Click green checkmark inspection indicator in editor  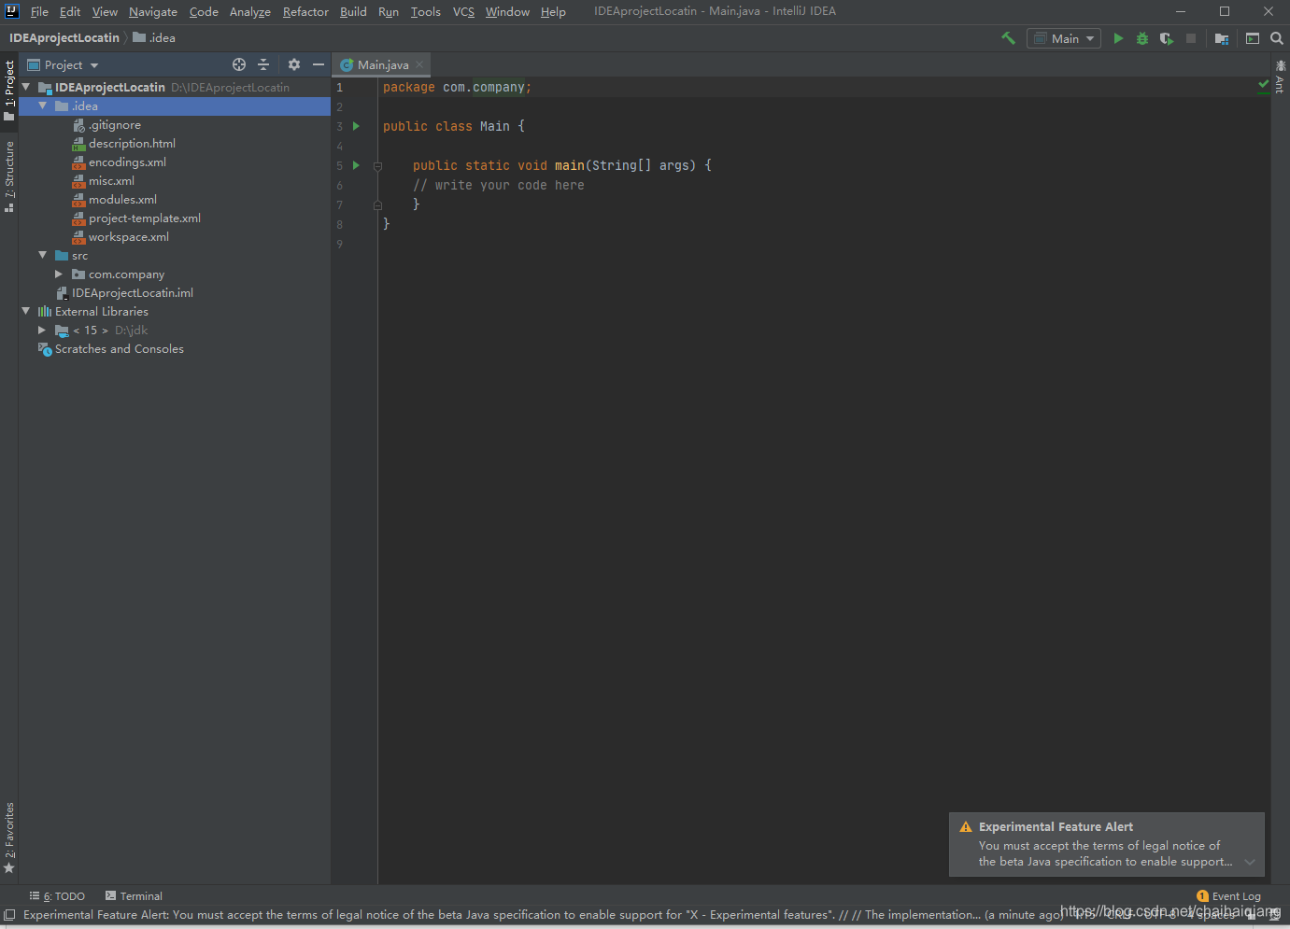tap(1264, 84)
